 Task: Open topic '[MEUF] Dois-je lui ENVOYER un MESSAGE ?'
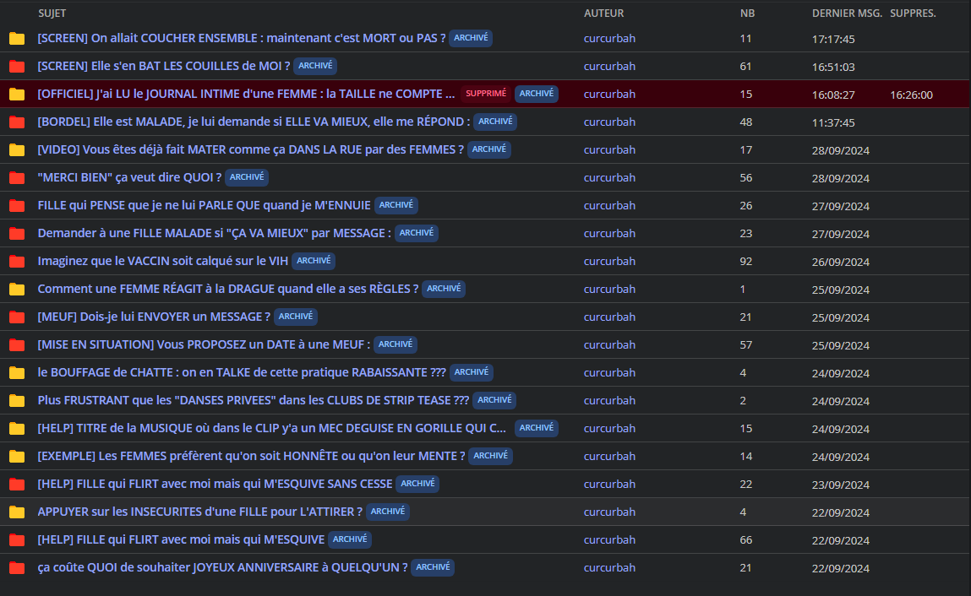click(x=154, y=317)
